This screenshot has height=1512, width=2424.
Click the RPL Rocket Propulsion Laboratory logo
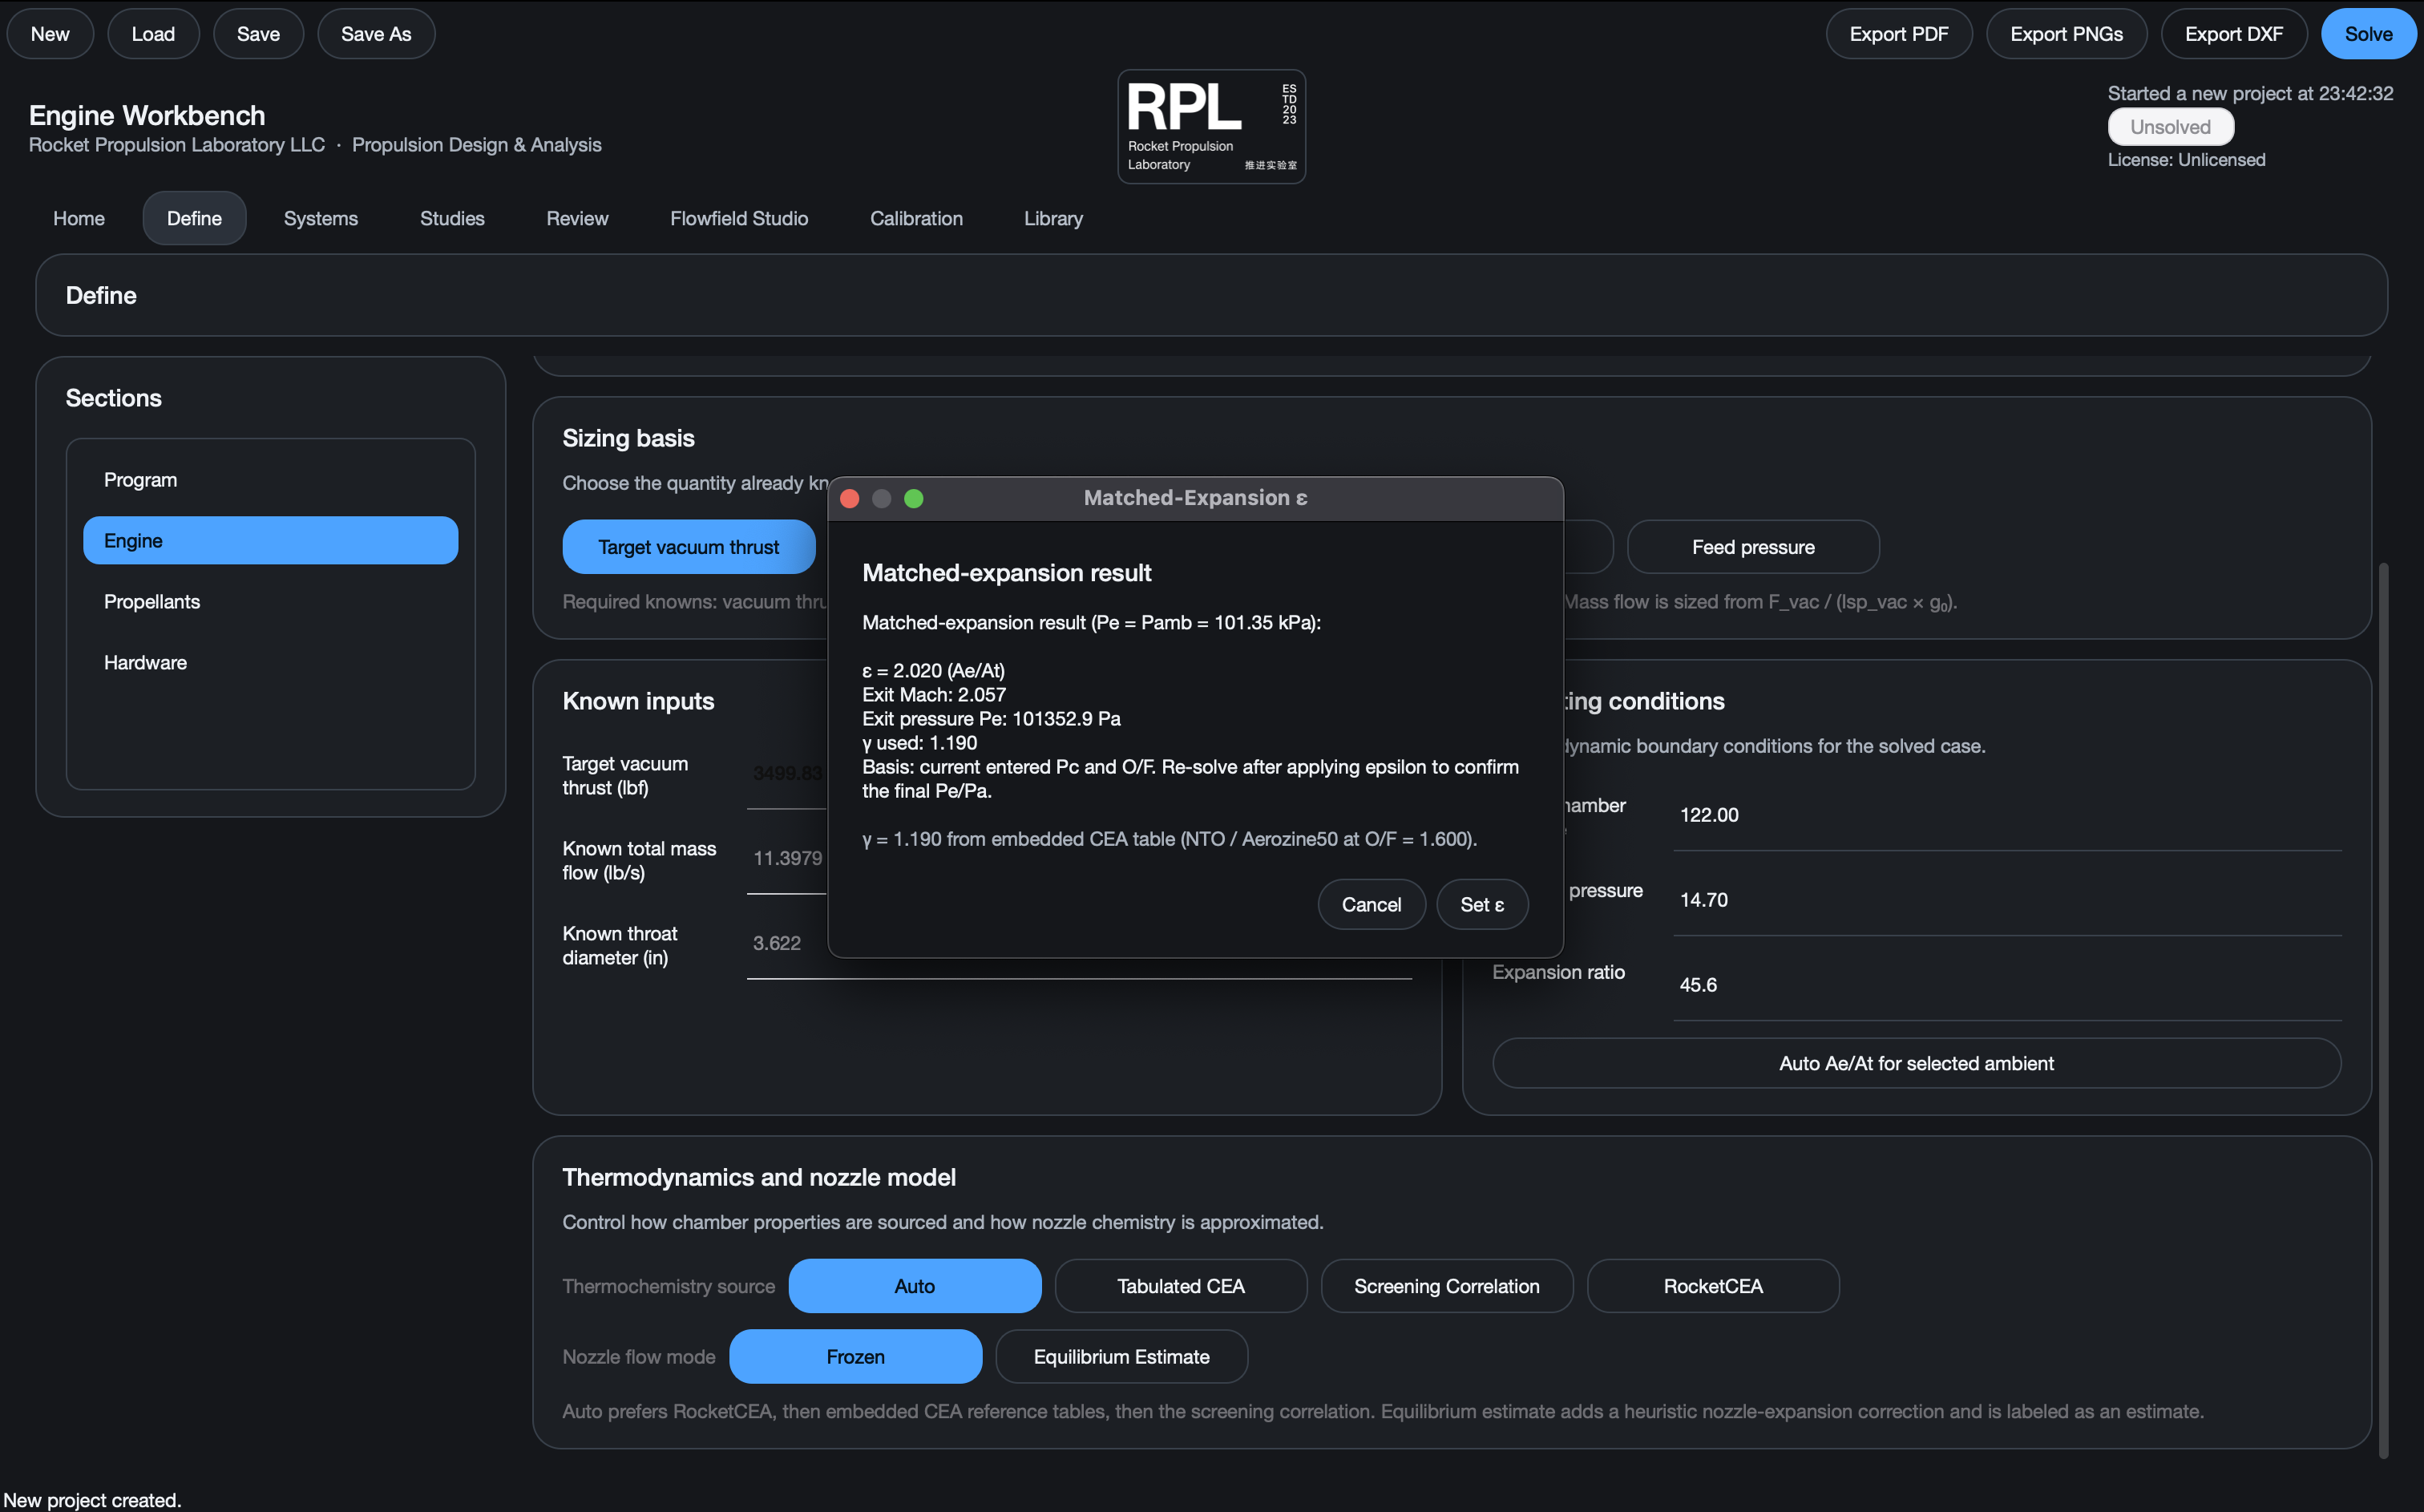pyautogui.click(x=1210, y=126)
